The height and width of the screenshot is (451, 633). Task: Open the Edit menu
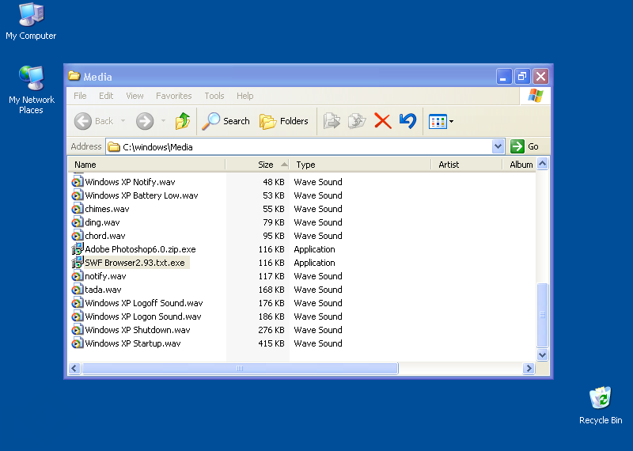tap(106, 96)
